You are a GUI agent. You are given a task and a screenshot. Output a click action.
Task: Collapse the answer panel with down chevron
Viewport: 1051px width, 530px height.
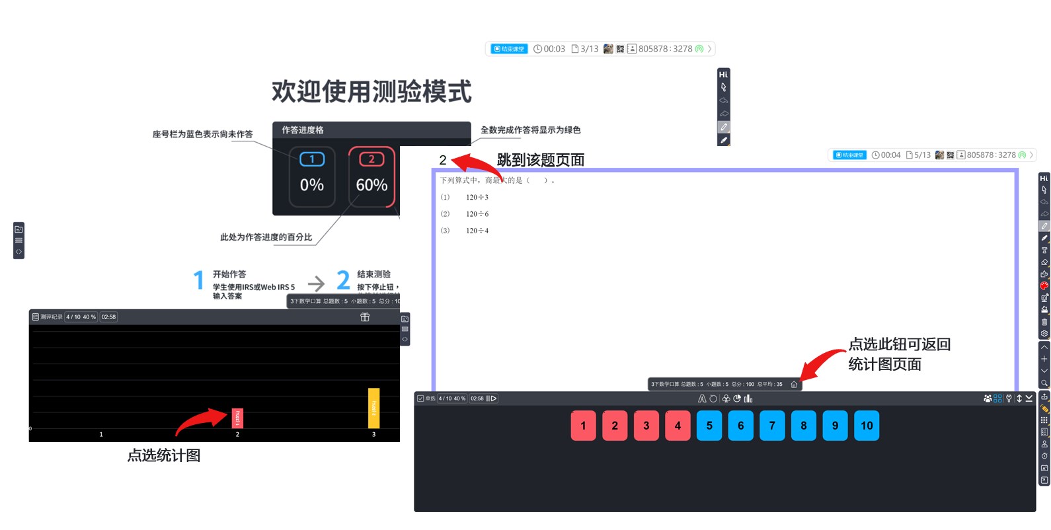(1029, 398)
